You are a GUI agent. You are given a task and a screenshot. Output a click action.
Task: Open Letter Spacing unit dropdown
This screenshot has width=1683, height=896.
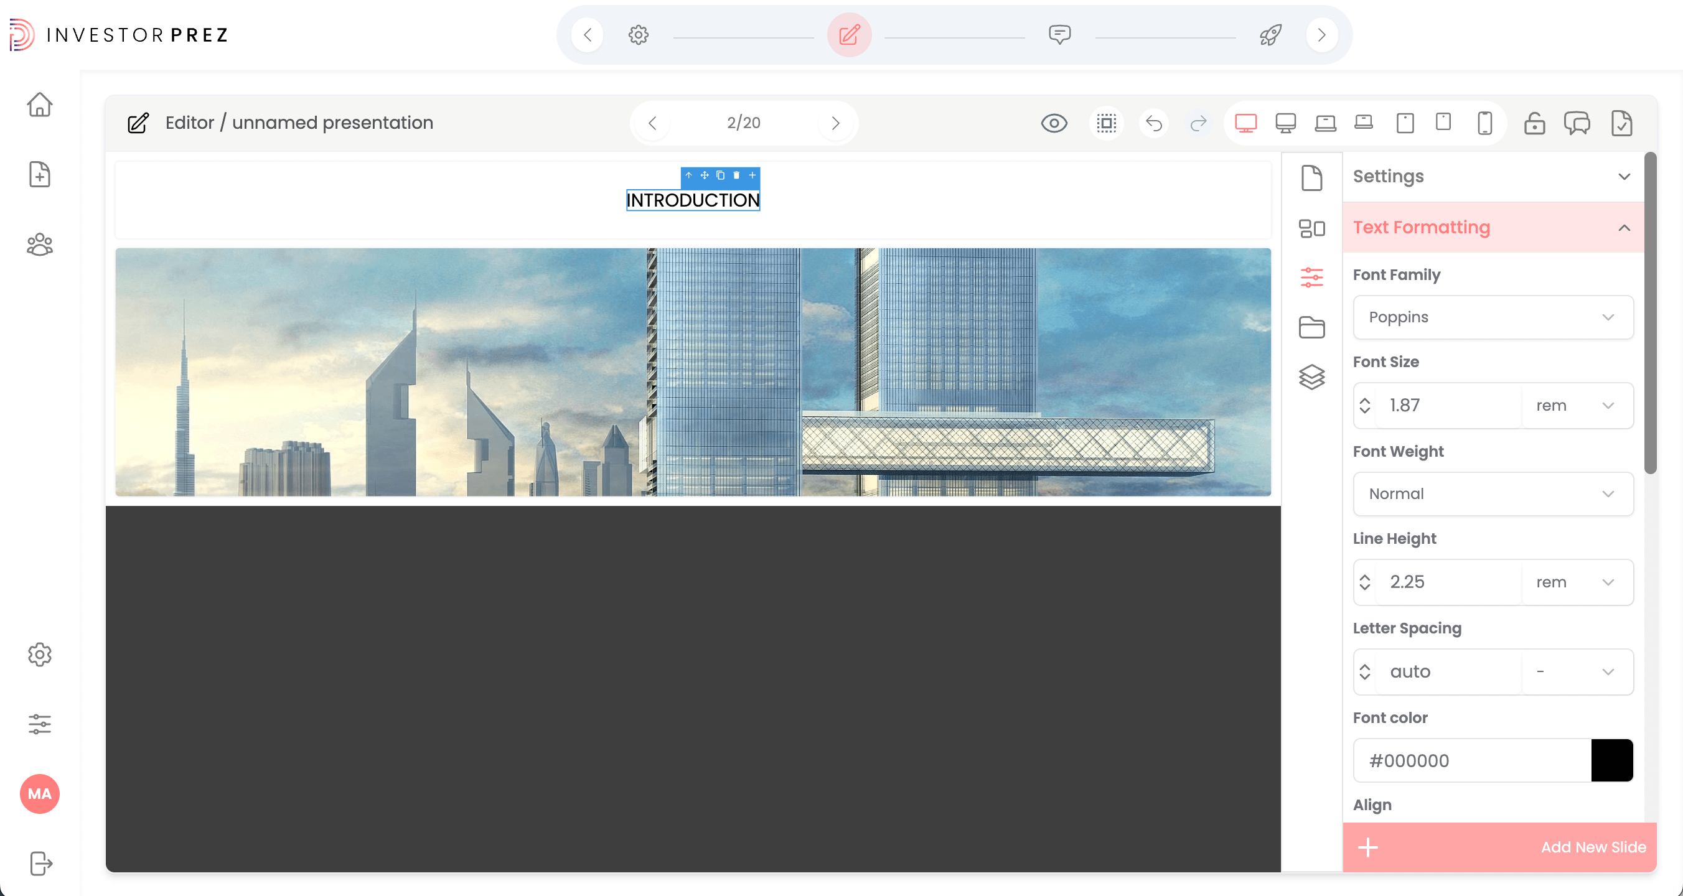pyautogui.click(x=1577, y=671)
